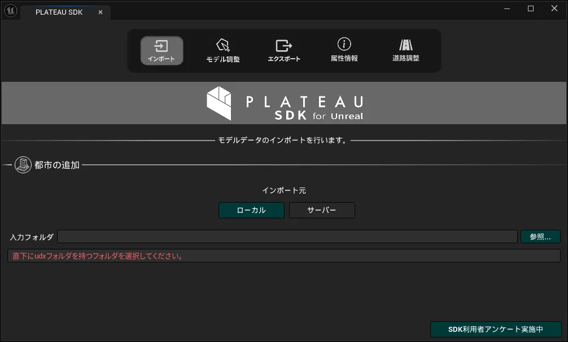Choose サーバー as import source
This screenshot has width=568, height=342.
[x=322, y=211]
